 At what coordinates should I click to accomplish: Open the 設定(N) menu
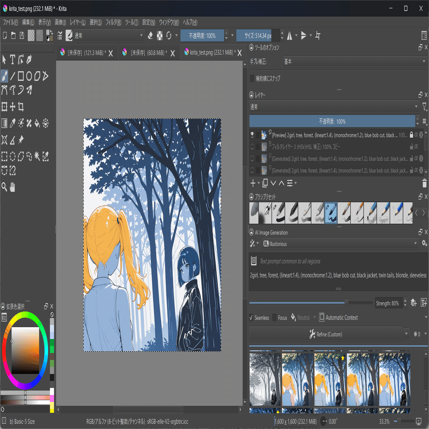click(149, 22)
